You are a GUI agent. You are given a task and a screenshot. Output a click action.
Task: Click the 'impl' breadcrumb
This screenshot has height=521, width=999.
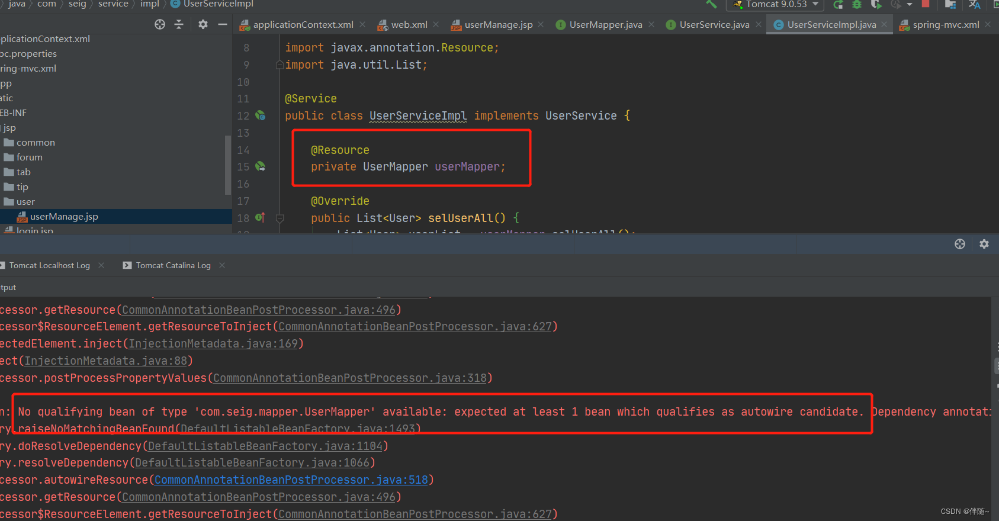(149, 4)
